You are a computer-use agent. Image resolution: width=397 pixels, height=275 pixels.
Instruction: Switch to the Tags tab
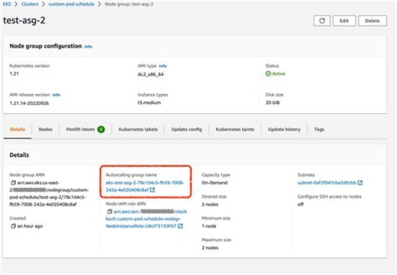pos(319,130)
